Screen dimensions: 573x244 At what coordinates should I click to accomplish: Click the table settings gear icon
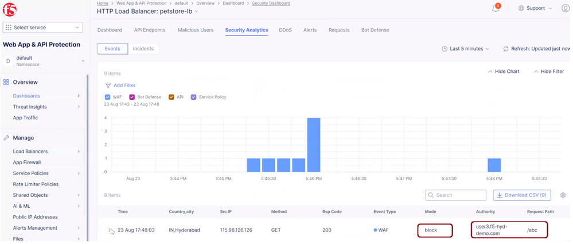point(563,195)
